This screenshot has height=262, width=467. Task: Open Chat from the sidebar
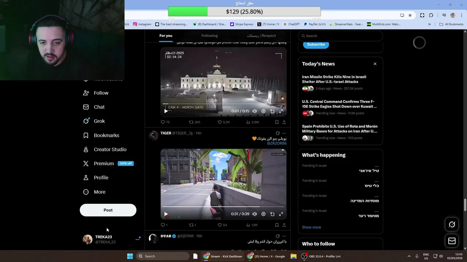(x=94, y=107)
